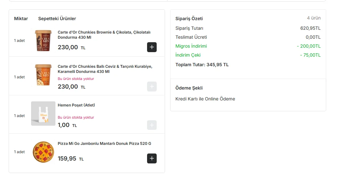Select the Hemen Poşet (Atlet) product name
Viewport: 347px width, 189px height.
pos(76,105)
